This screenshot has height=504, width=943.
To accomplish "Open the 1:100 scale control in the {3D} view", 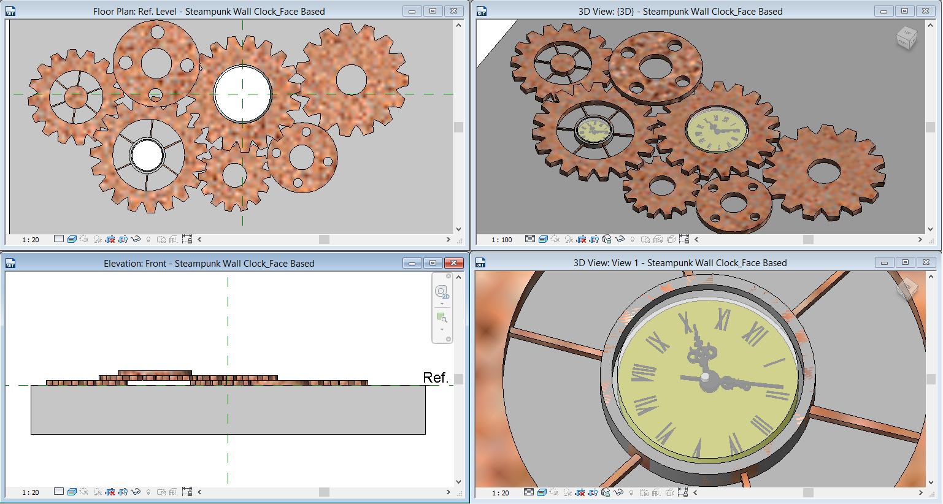I will click(501, 240).
